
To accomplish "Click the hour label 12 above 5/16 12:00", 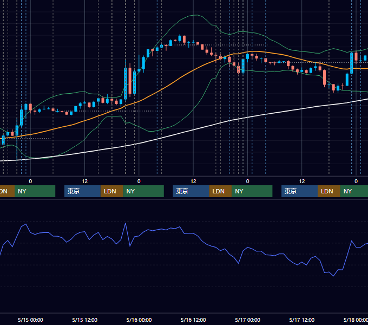I will [193, 181].
